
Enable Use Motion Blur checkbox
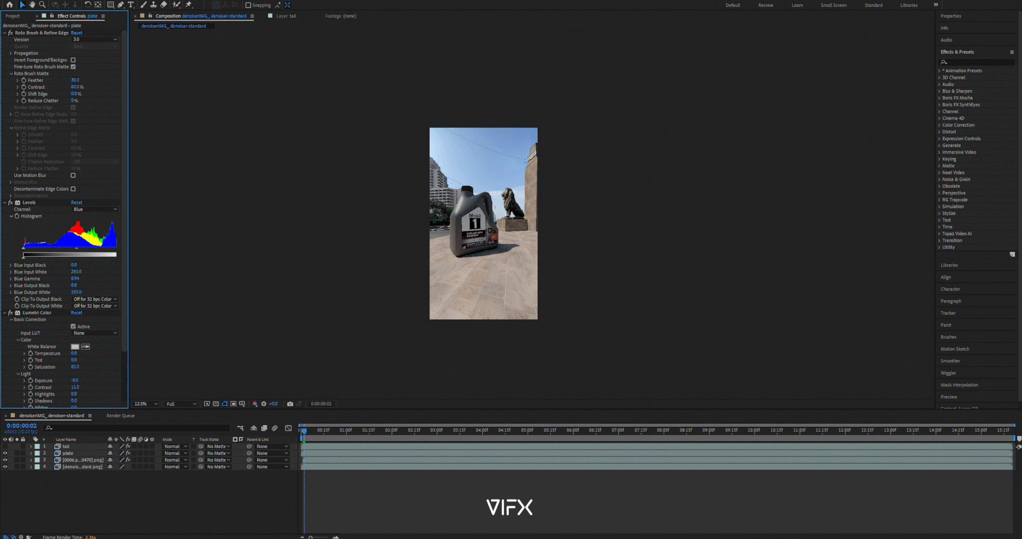tap(73, 175)
